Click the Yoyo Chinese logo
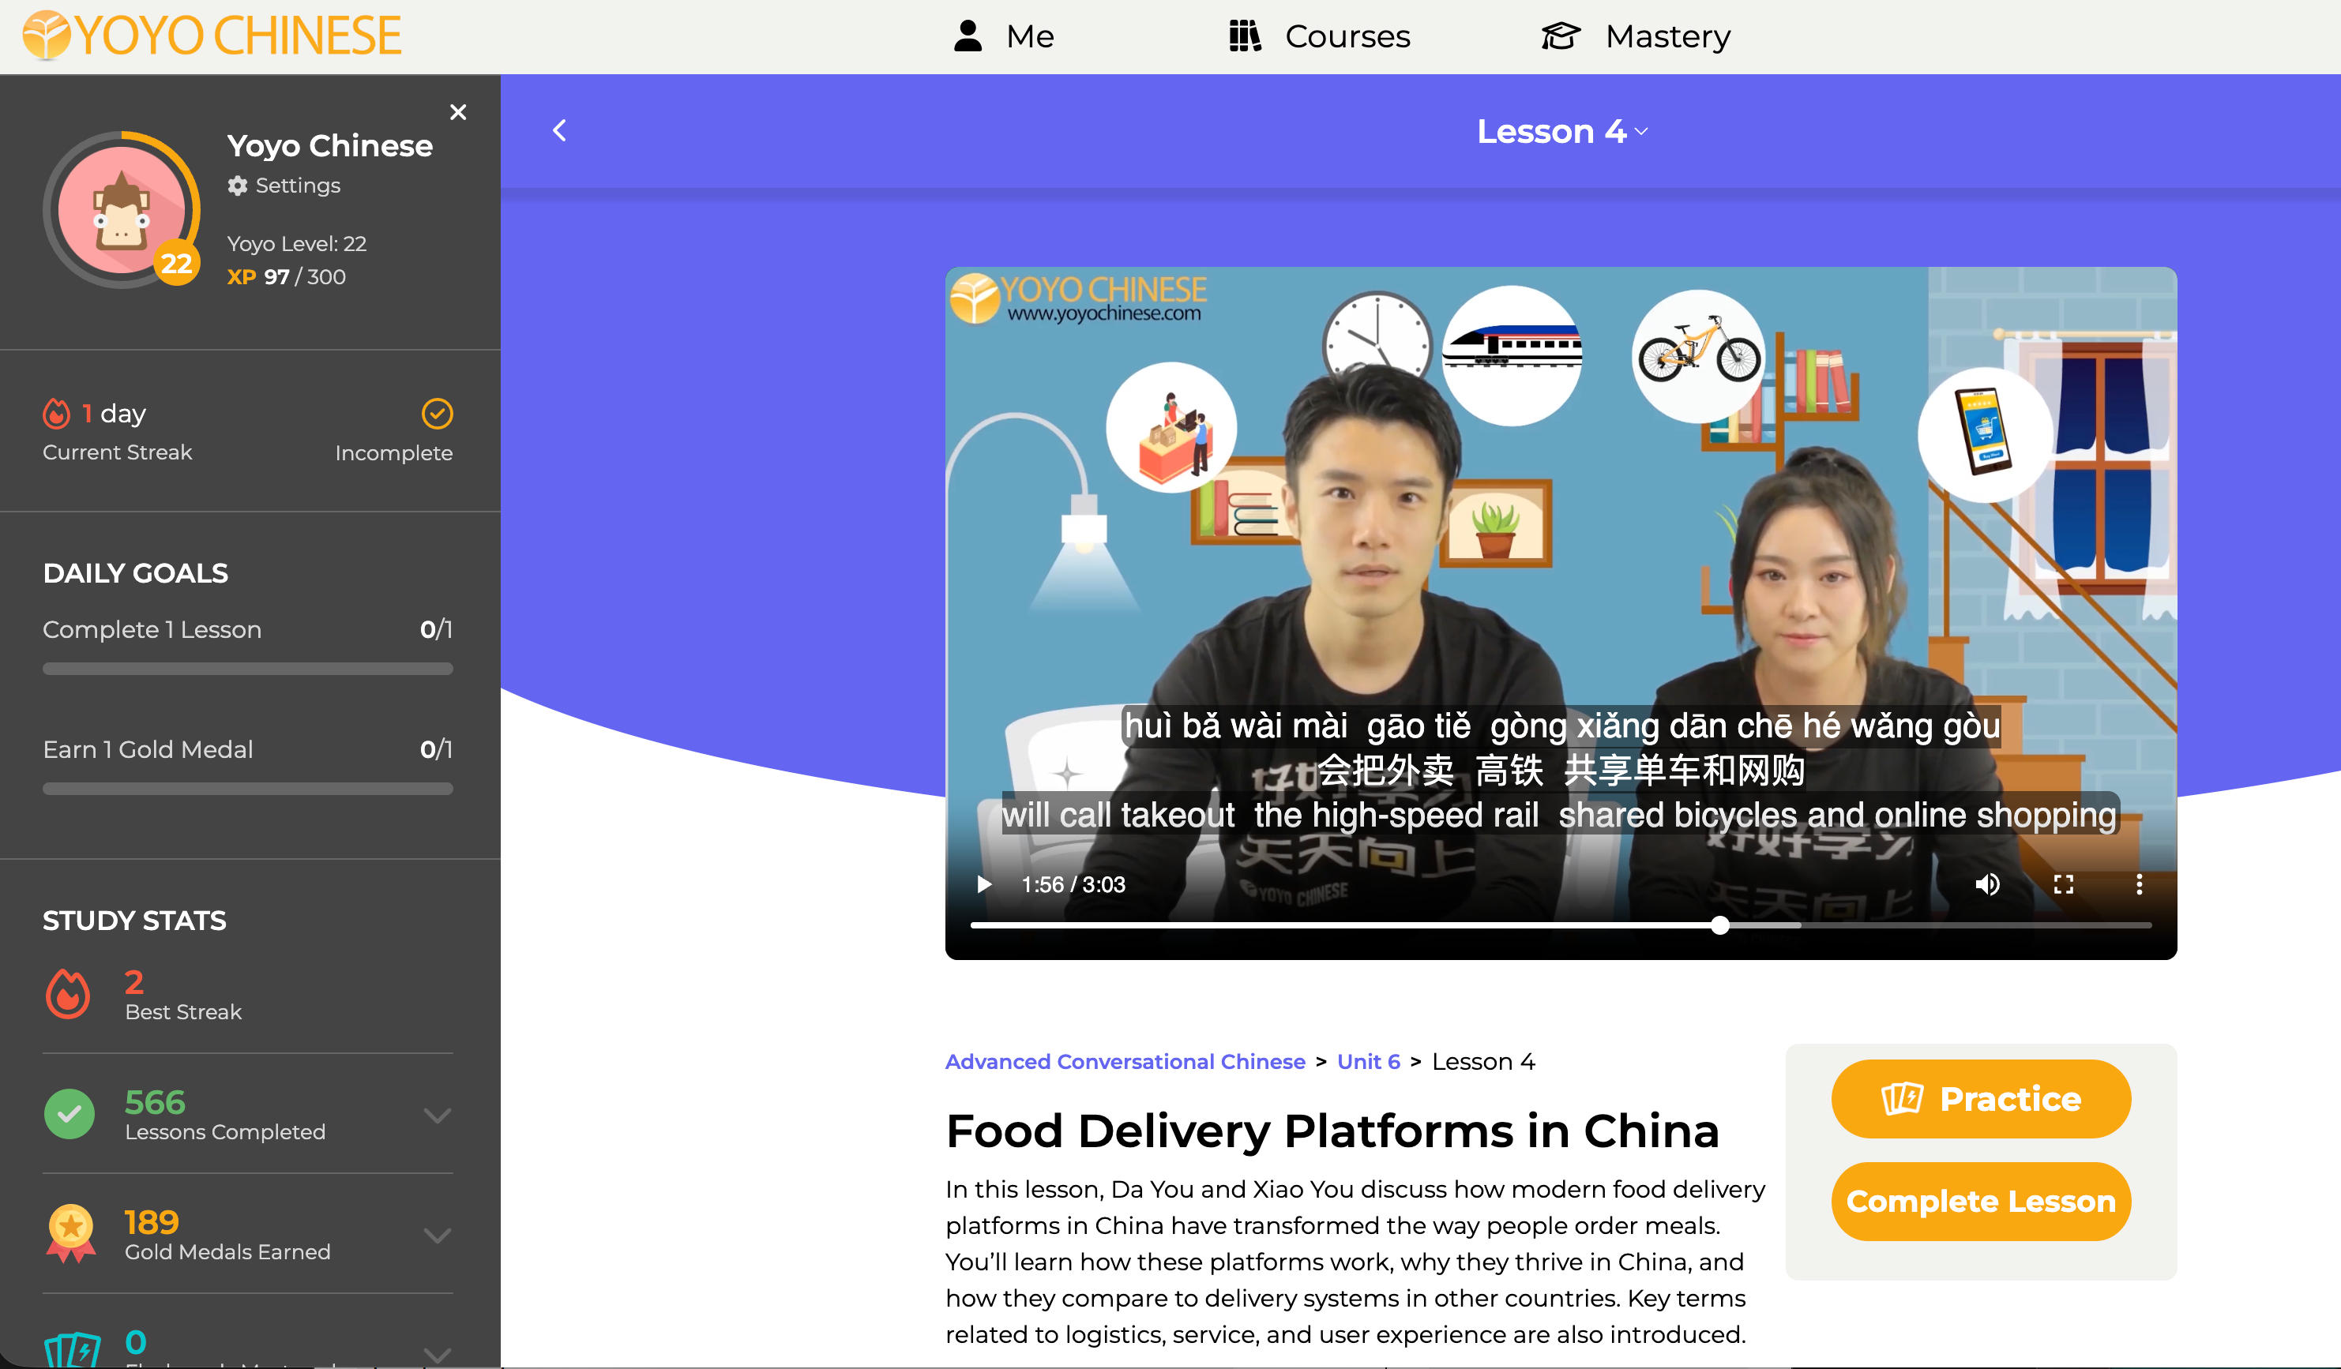This screenshot has width=2341, height=1369. (x=212, y=36)
